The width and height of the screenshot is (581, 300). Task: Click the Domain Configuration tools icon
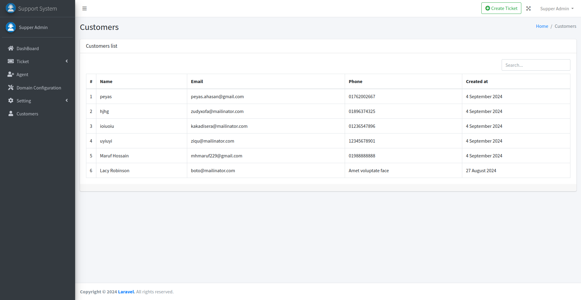click(11, 88)
